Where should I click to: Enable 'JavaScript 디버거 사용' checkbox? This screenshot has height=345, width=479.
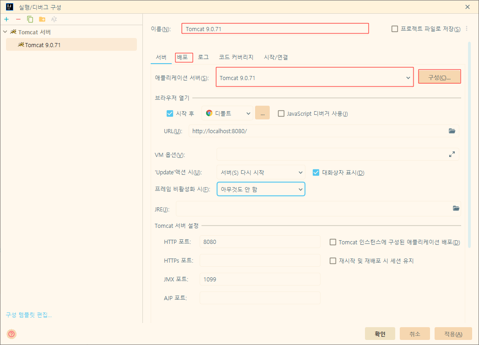click(281, 113)
